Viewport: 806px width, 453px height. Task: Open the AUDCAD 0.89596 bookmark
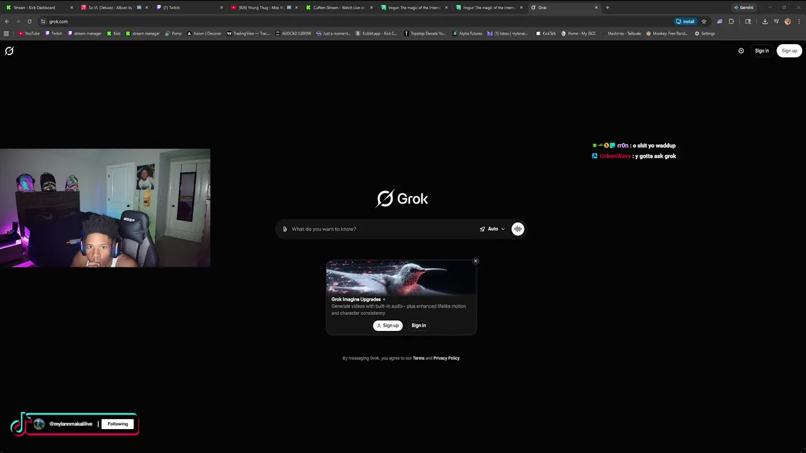coord(293,33)
